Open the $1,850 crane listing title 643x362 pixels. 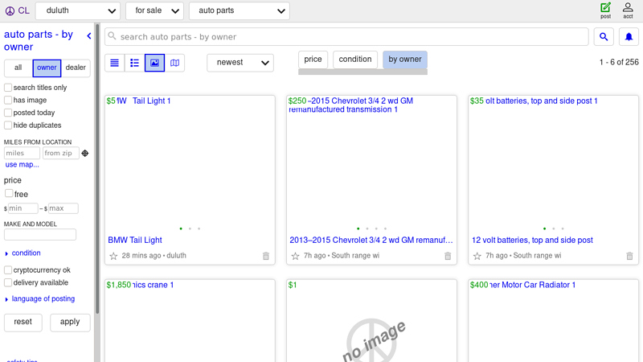pyautogui.click(x=153, y=285)
